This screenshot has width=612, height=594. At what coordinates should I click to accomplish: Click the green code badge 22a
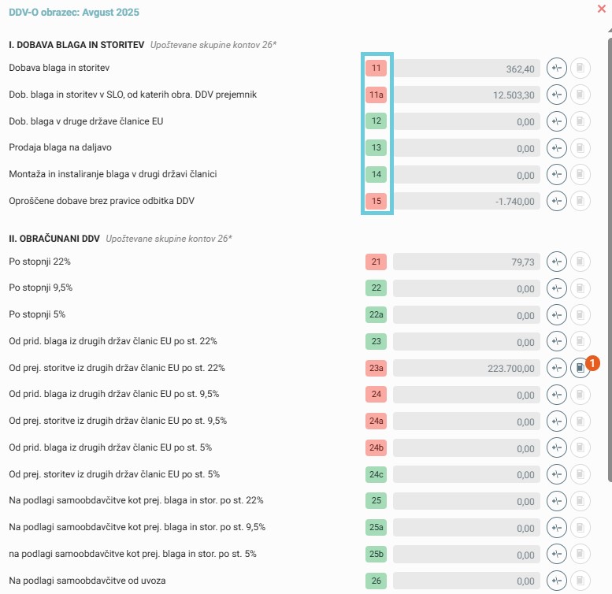coord(376,314)
